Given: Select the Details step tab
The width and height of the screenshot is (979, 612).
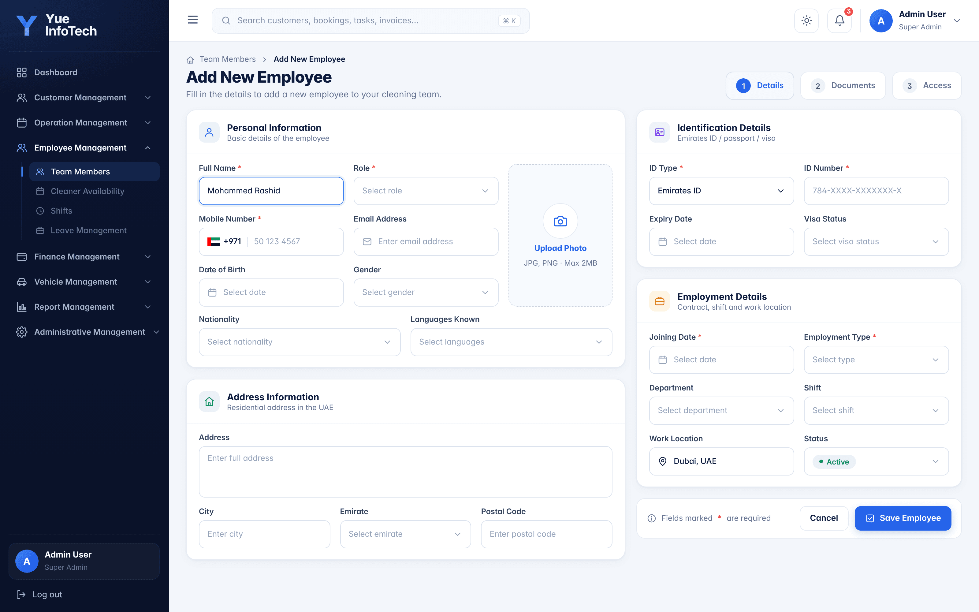Looking at the screenshot, I should click(x=760, y=85).
